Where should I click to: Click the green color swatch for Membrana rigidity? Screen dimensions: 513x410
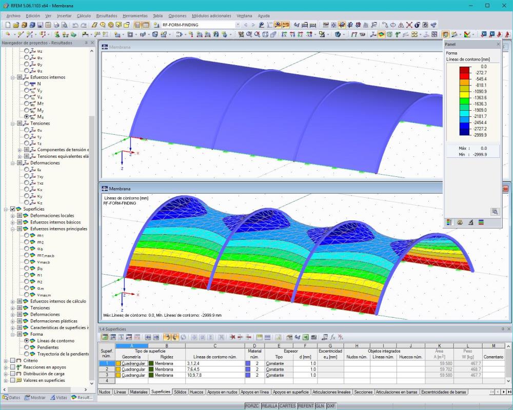[x=151, y=363]
